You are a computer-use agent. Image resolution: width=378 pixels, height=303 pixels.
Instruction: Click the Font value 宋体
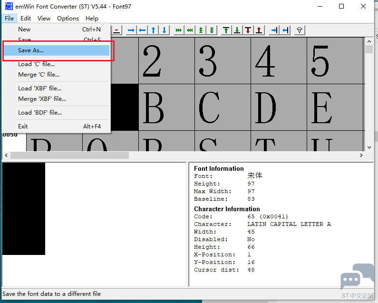pyautogui.click(x=255, y=176)
